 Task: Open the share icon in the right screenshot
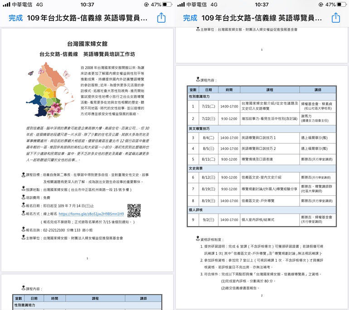coord(336,18)
